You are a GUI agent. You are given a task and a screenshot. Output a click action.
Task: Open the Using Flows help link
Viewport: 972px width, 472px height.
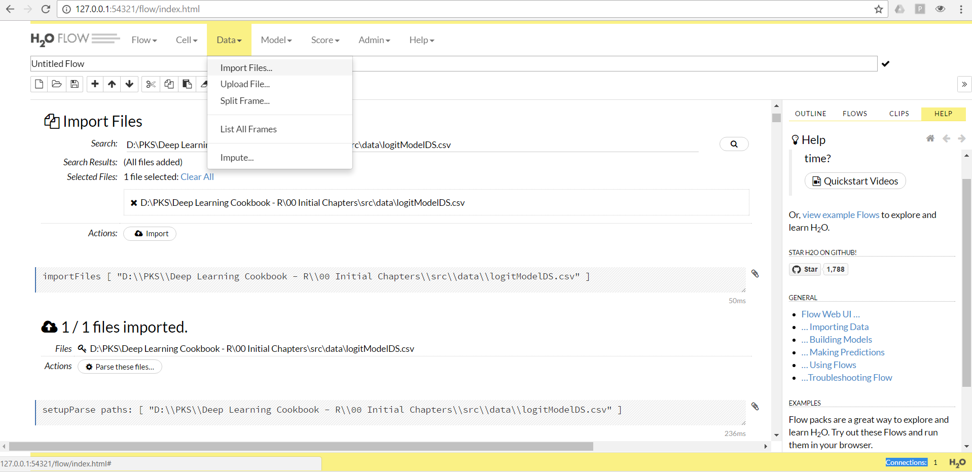[829, 365]
